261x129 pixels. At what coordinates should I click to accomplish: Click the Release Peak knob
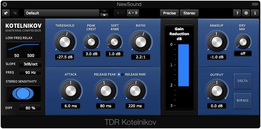click(106, 91)
